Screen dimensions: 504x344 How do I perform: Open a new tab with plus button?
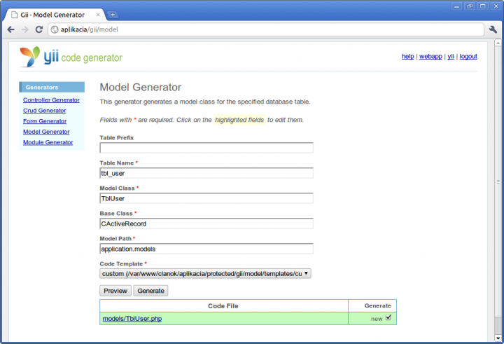point(113,15)
